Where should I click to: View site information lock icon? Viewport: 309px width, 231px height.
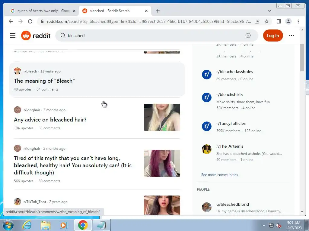tap(42, 21)
